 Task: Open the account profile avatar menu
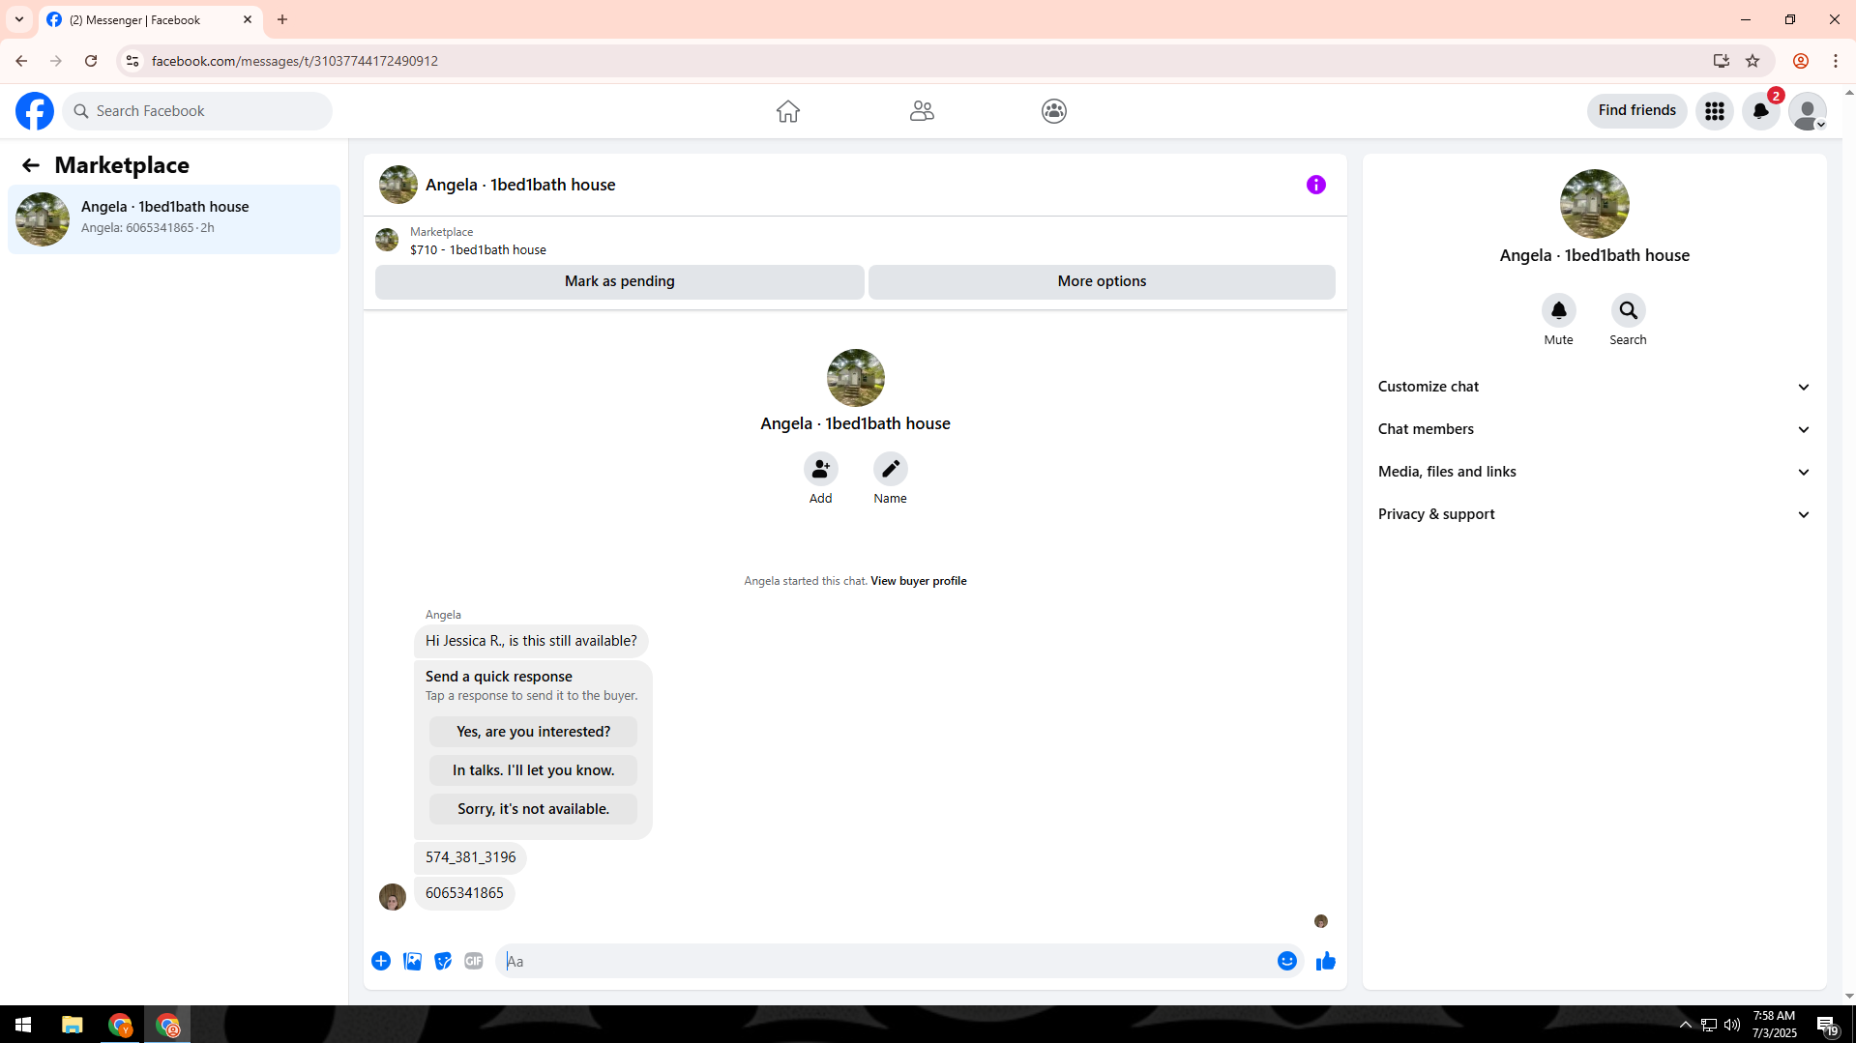click(x=1808, y=111)
